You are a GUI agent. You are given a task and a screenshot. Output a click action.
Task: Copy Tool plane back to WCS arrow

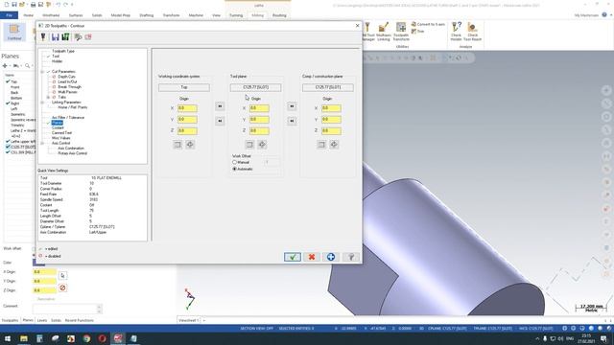coord(220,121)
